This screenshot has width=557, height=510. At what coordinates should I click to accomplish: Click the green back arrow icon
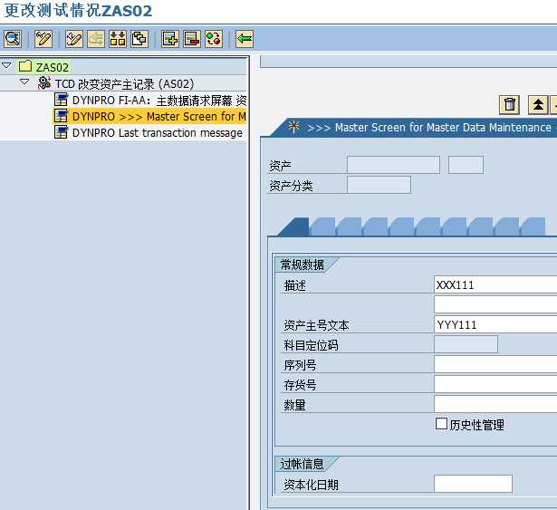point(245,39)
